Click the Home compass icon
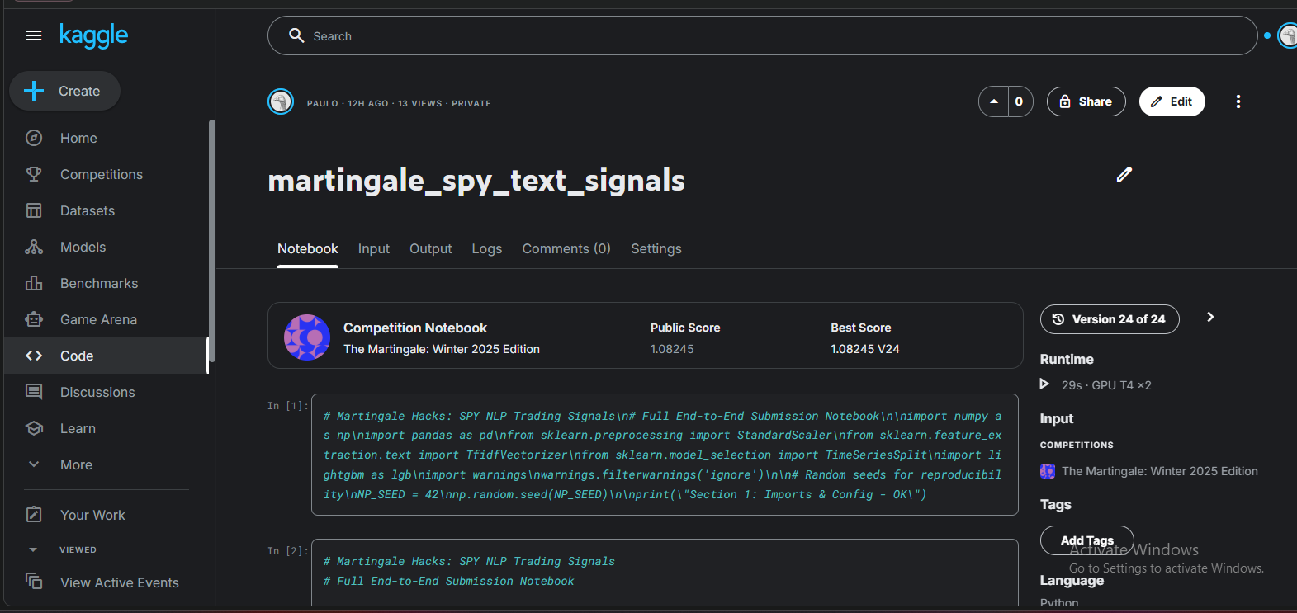Viewport: 1297px width, 613px height. pyautogui.click(x=34, y=138)
